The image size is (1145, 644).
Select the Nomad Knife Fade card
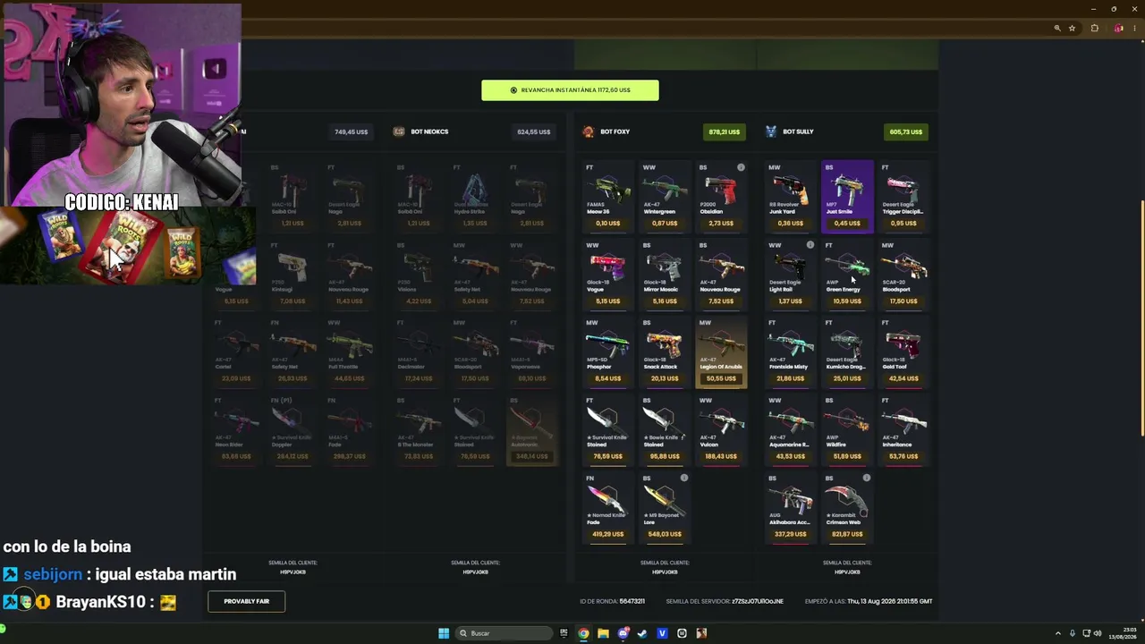607,507
